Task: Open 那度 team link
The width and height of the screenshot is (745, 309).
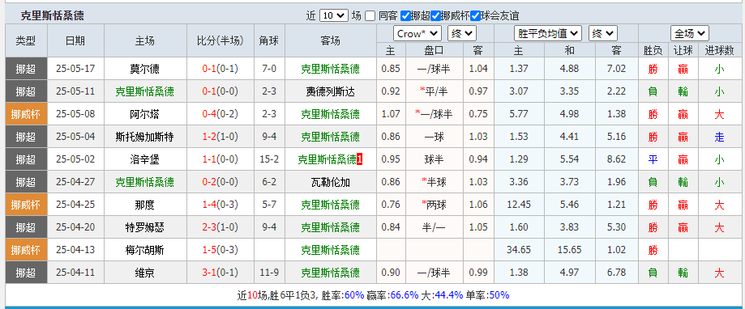Action: click(144, 205)
